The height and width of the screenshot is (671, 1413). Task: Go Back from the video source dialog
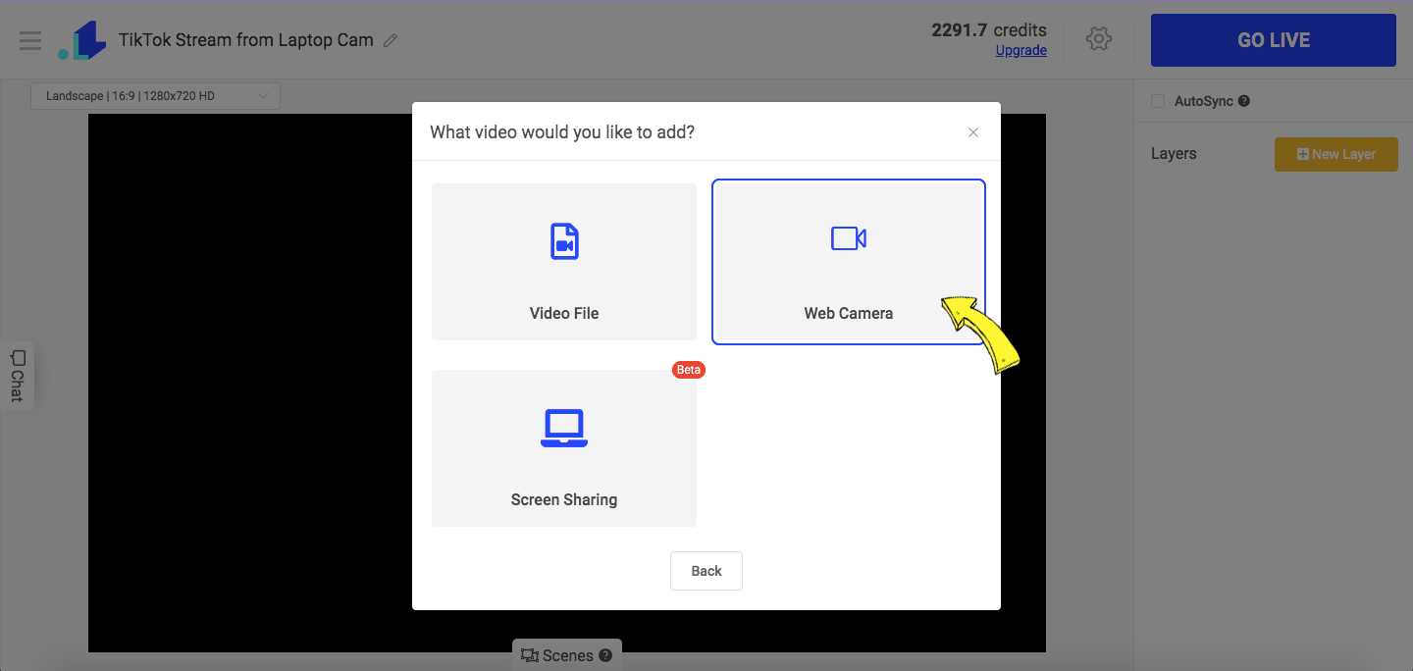click(x=706, y=570)
